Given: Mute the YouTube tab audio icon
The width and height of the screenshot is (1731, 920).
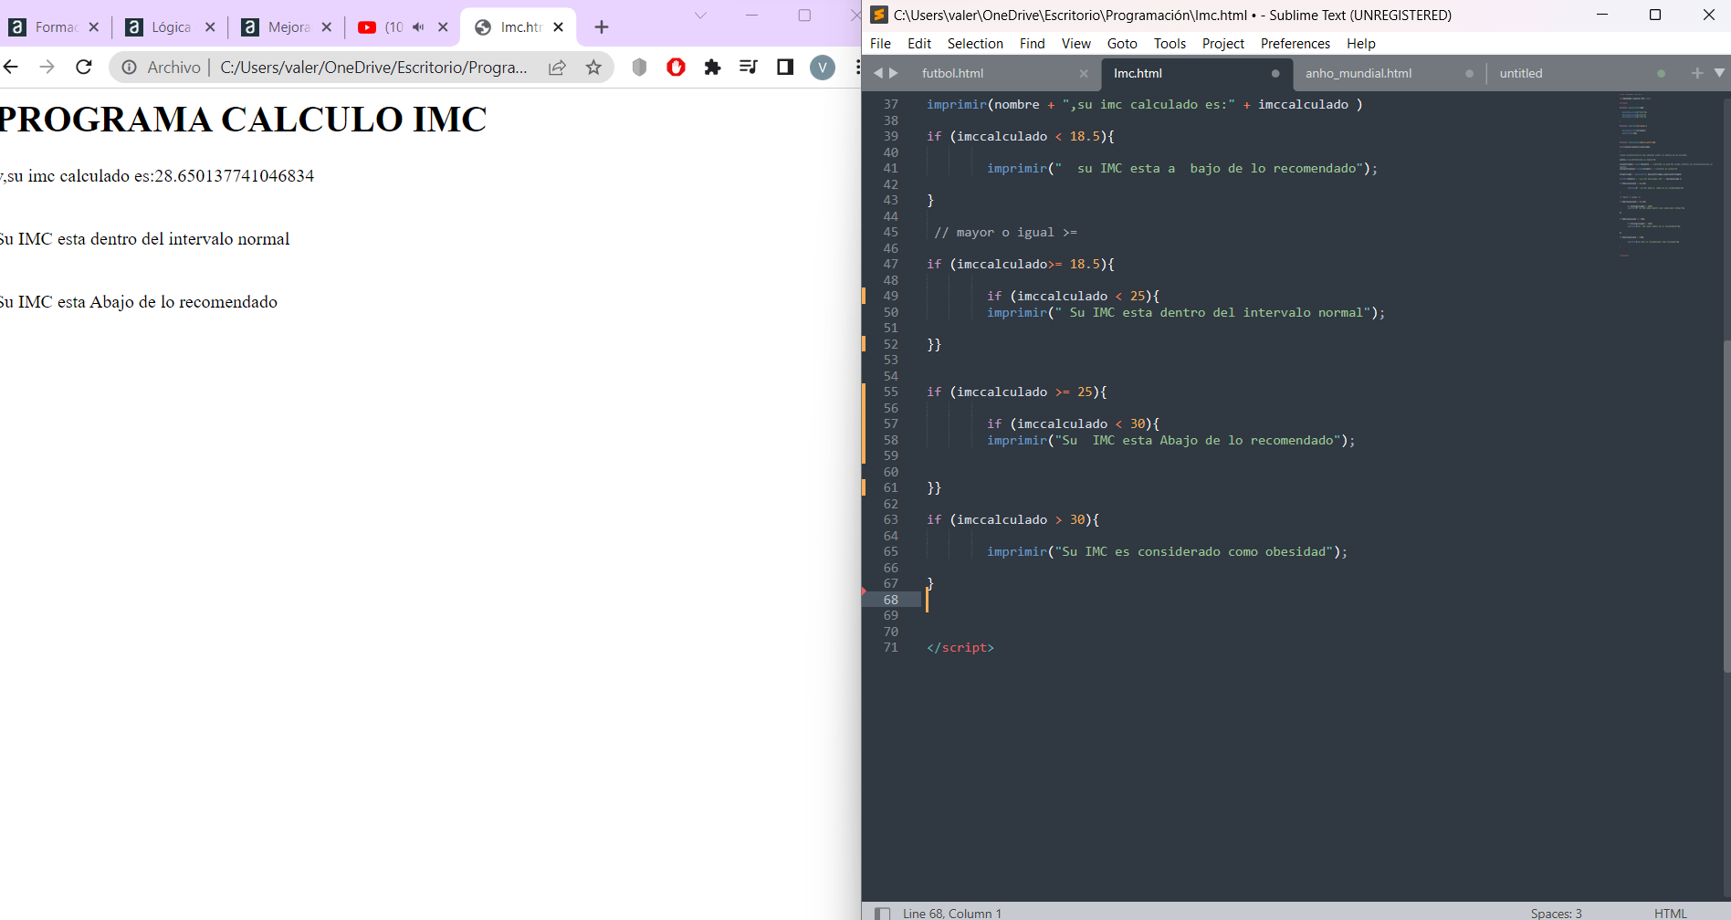Looking at the screenshot, I should coord(418,27).
